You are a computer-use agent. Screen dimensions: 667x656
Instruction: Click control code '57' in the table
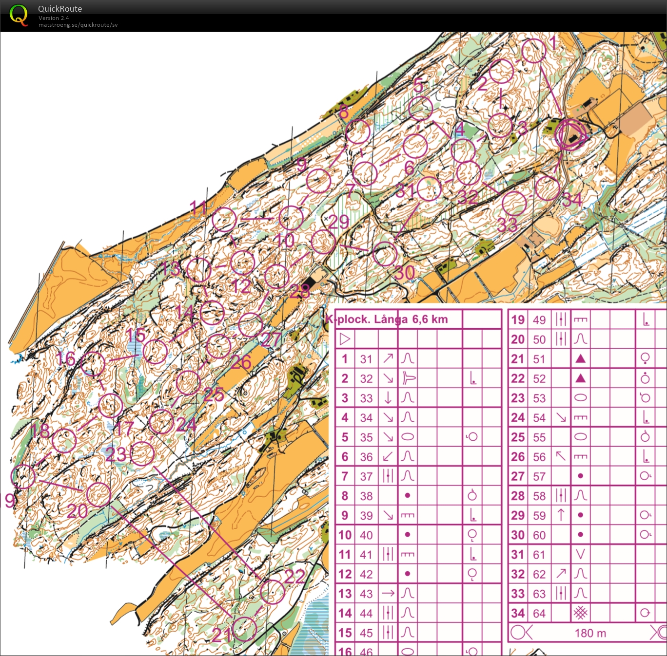(x=539, y=476)
